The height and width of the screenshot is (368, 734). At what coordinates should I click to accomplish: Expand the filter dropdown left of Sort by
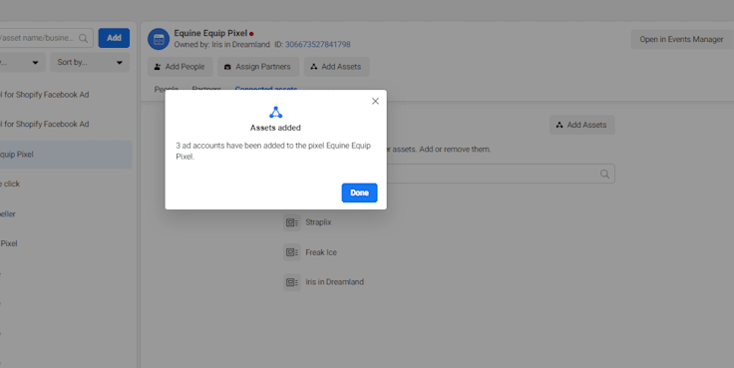point(22,62)
